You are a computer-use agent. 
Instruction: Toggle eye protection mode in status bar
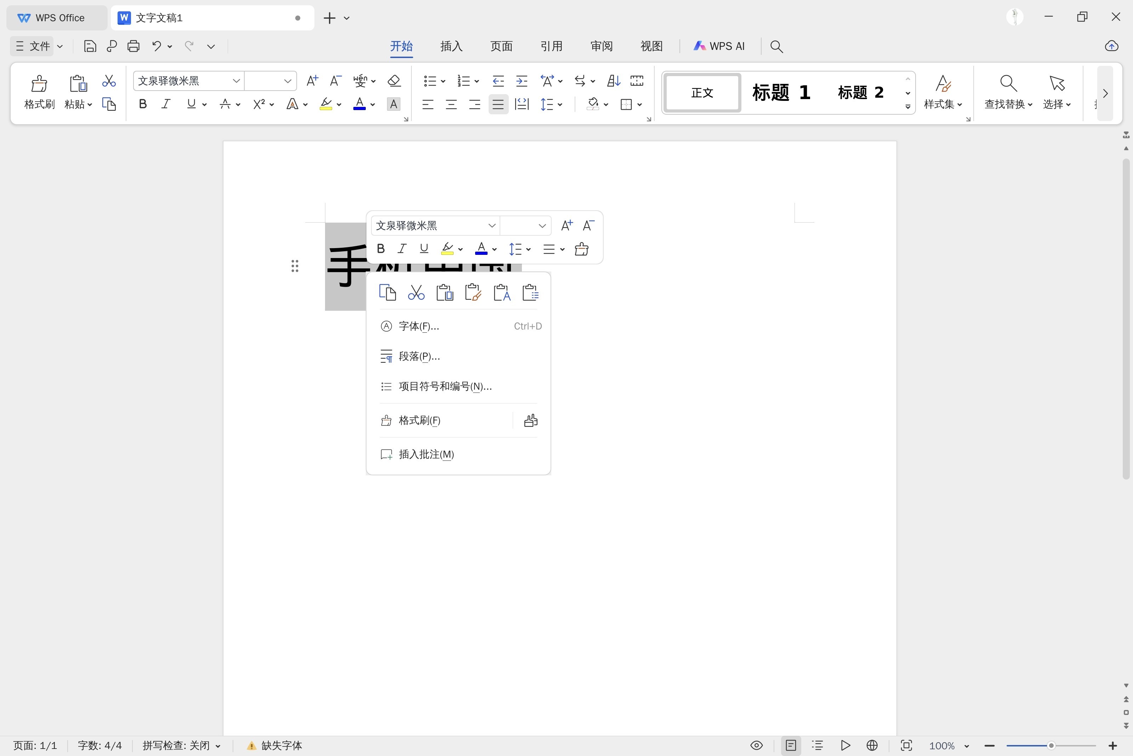pyautogui.click(x=756, y=745)
